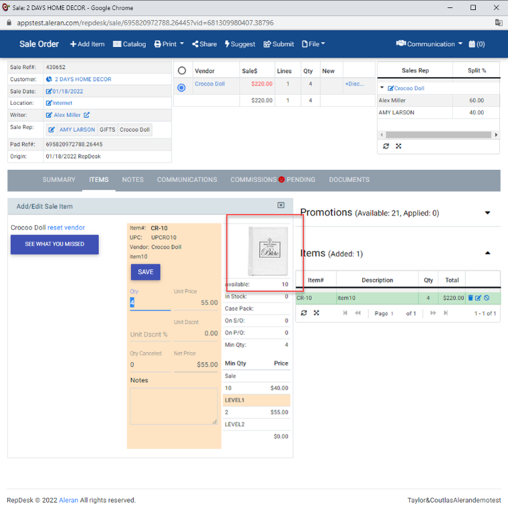Switch to the COMMUNICATIONS tab
The width and height of the screenshot is (508, 520).
[187, 180]
